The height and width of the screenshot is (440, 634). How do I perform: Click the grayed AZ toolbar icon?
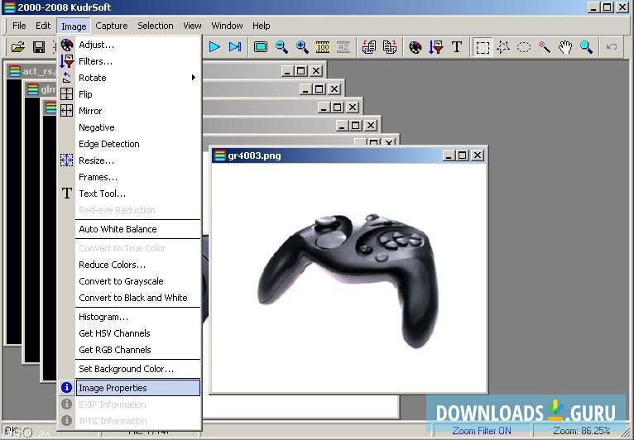[x=343, y=47]
